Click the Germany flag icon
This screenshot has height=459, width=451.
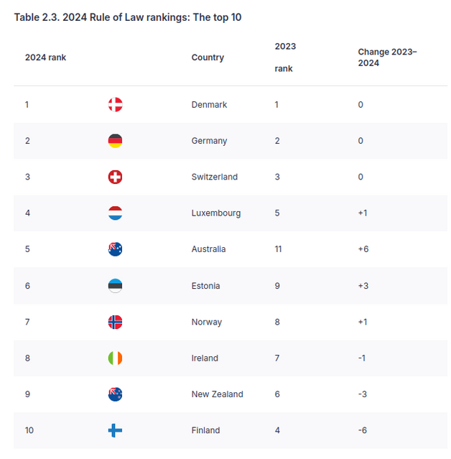click(115, 141)
